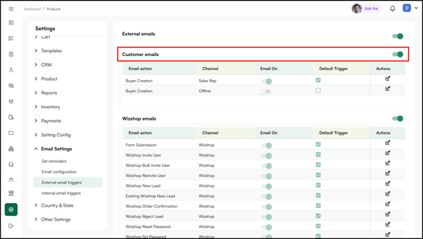Edit the Wizshop Reset Password row

coord(388,224)
